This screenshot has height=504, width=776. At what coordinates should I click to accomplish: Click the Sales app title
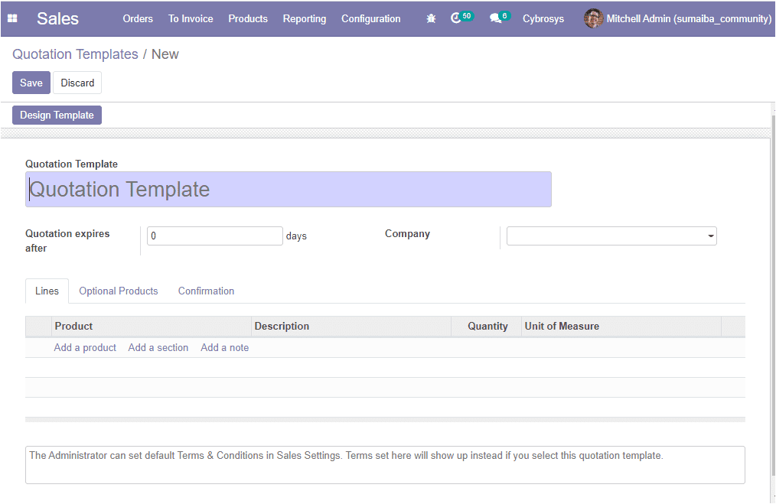(57, 18)
